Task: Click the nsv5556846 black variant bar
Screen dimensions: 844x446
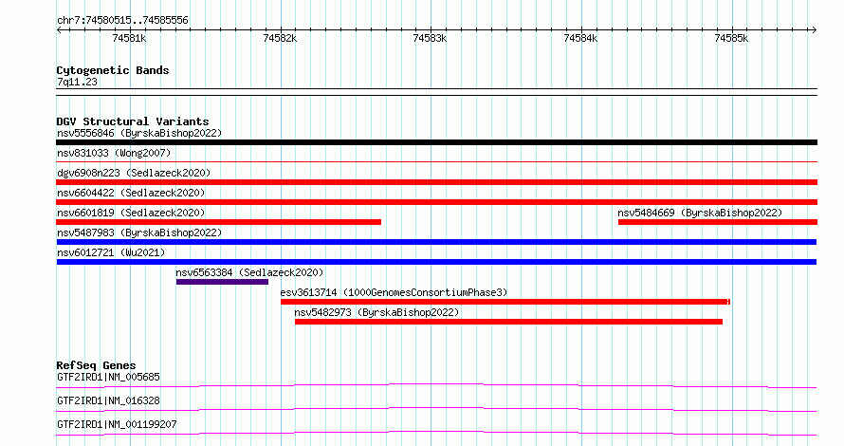Action: [436, 142]
